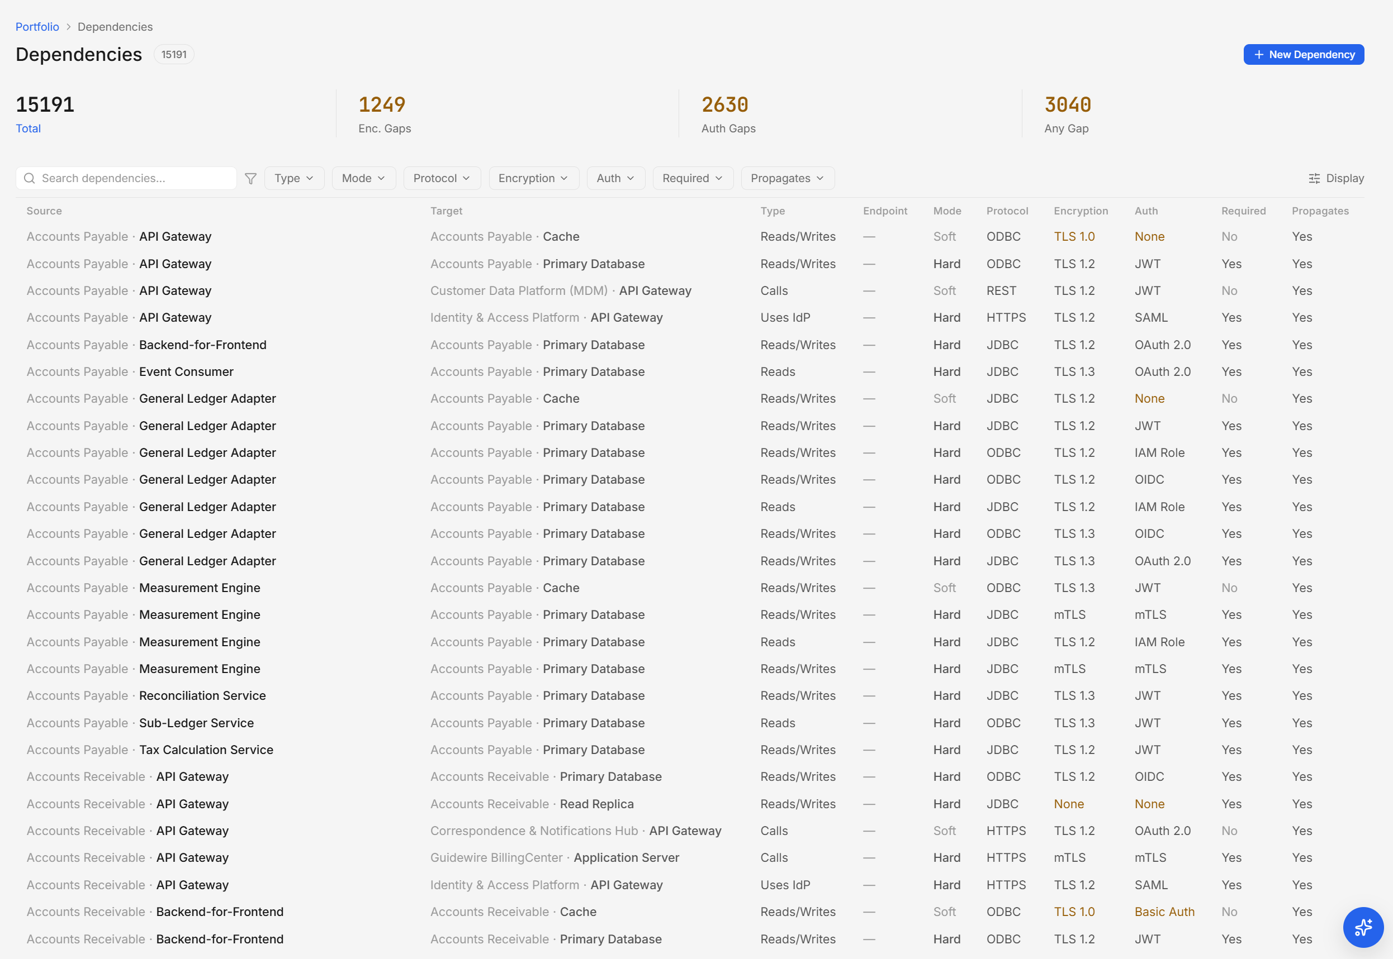
Task: Click the Protocol column header
Action: pos(1007,211)
